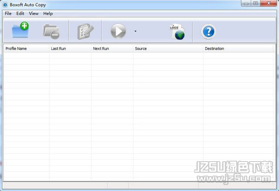This screenshot has height=191, width=279.
Task: Click the blue question mark help icon
Action: coord(209,32)
